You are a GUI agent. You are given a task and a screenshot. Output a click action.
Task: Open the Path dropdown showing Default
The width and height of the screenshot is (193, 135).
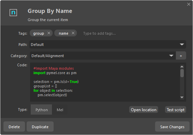pyautogui.click(x=108, y=45)
